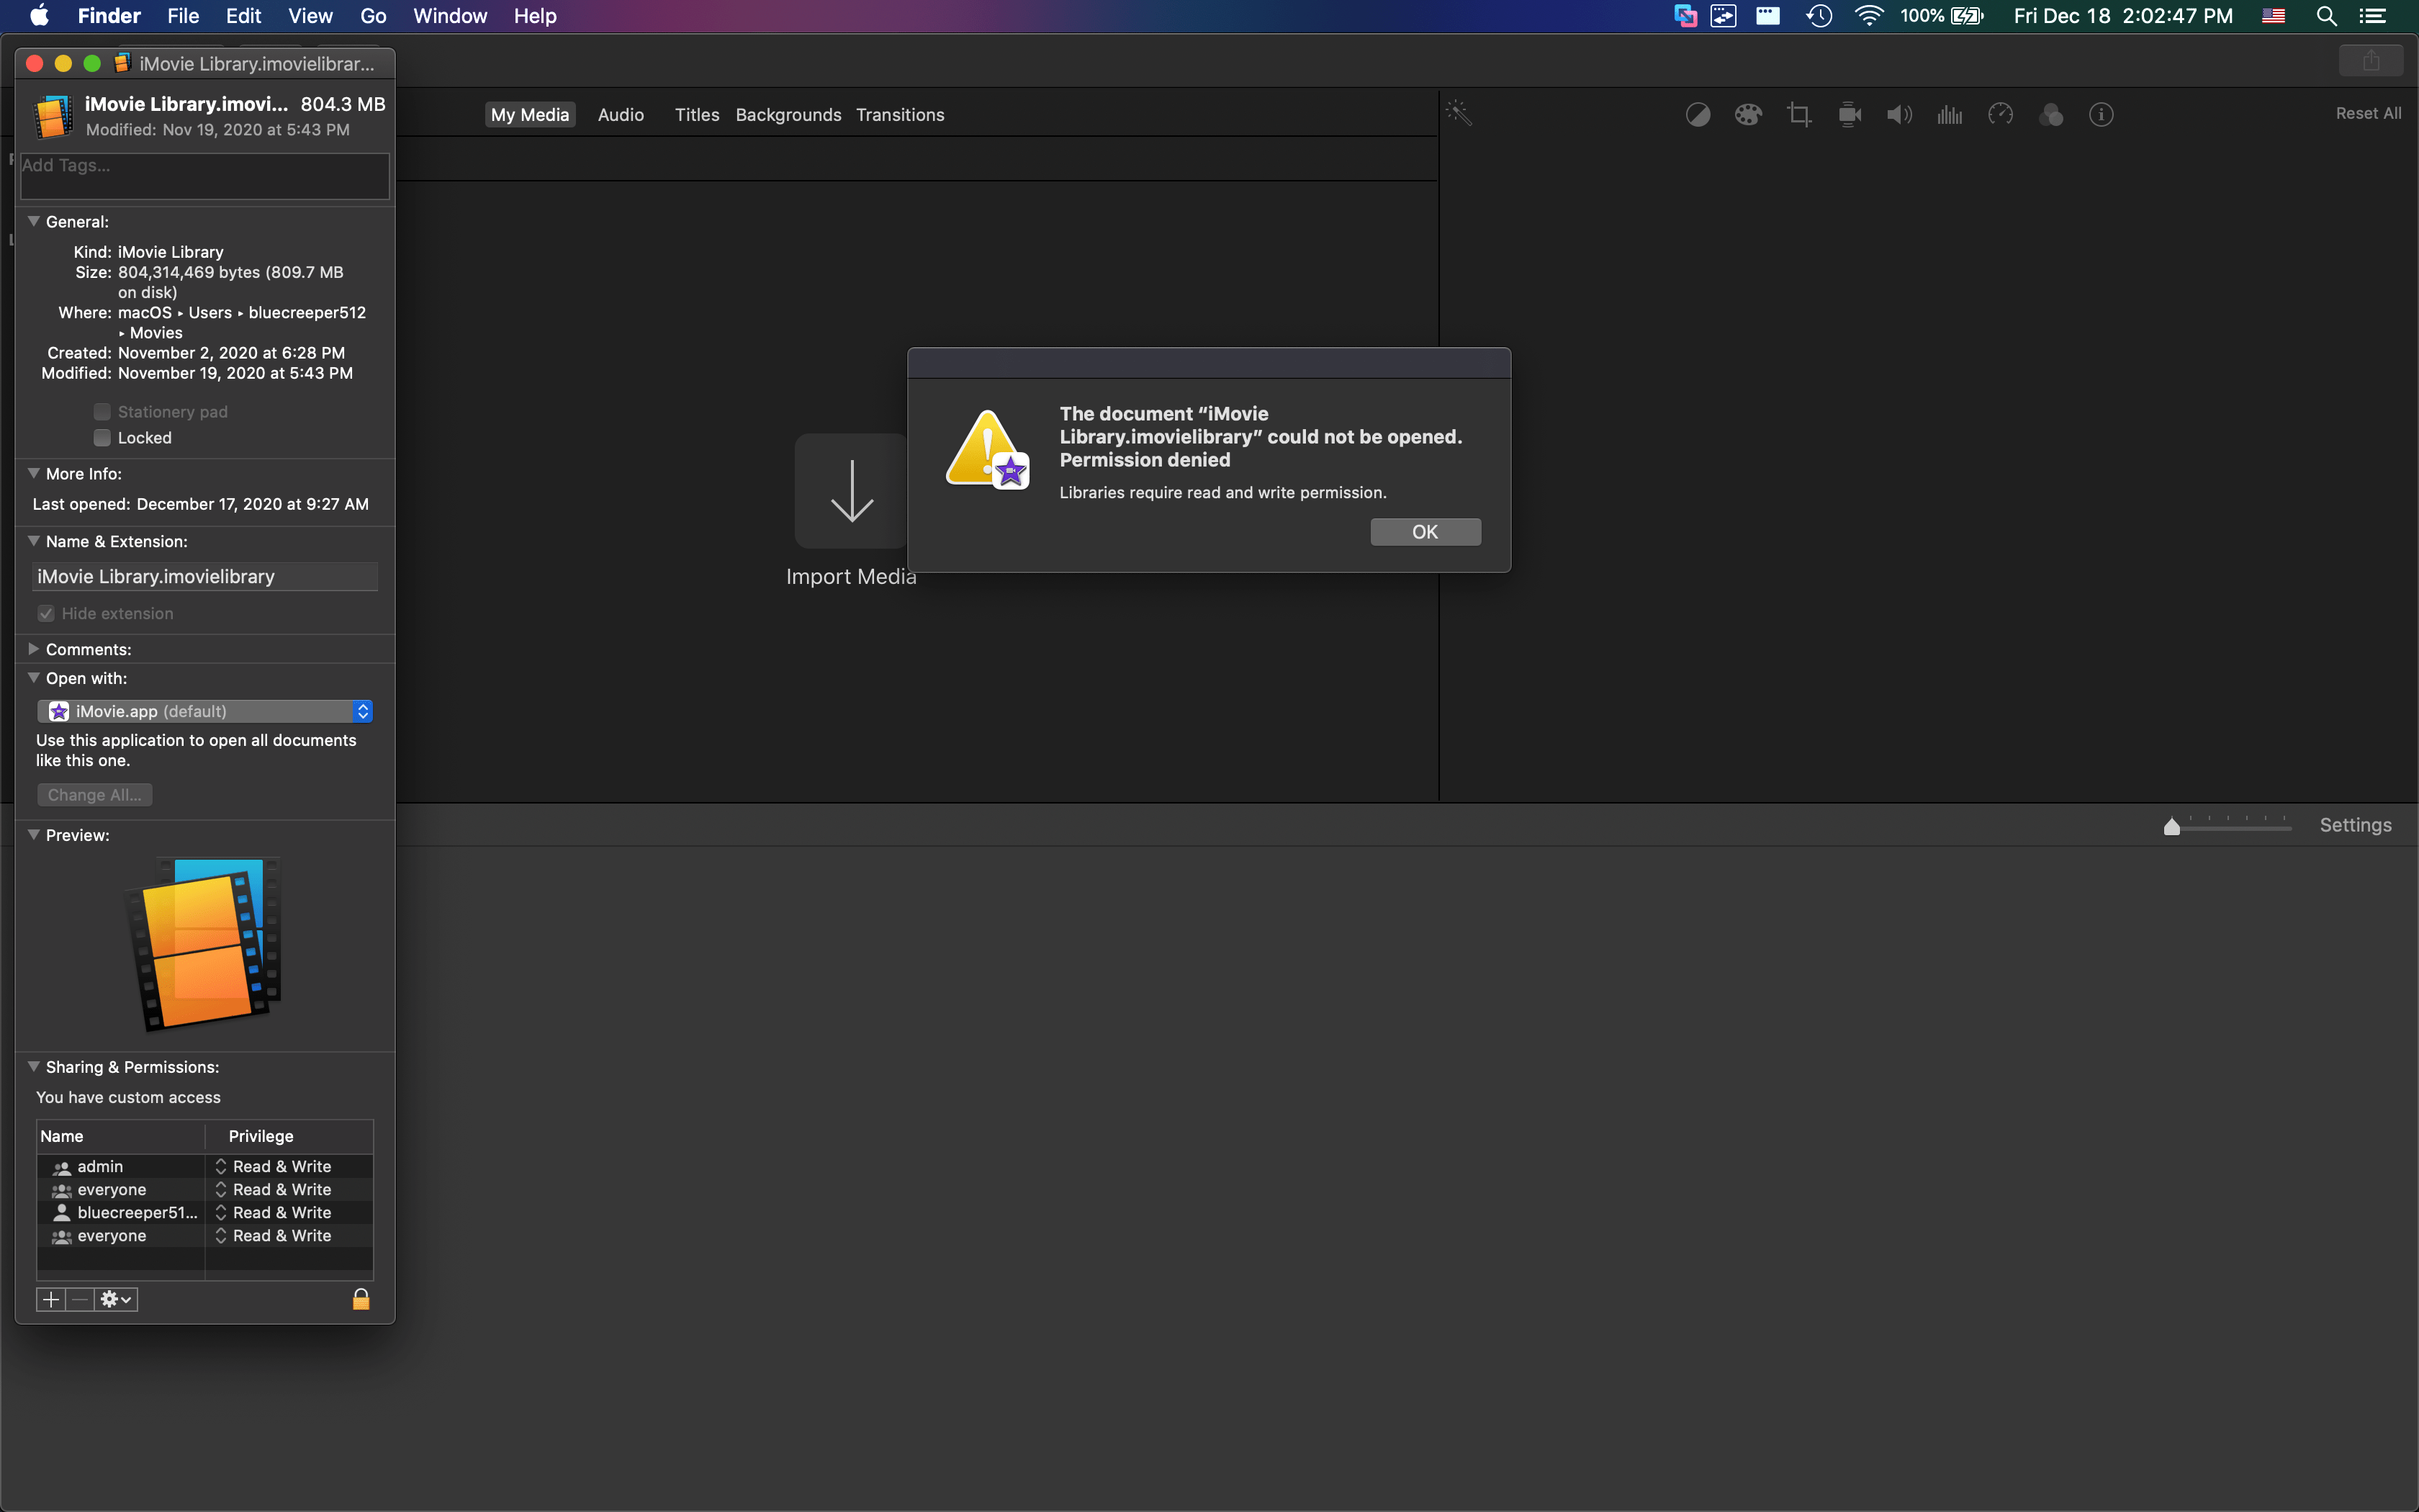This screenshot has width=2419, height=1512.
Task: Click the enhance magic wand icon
Action: [x=1459, y=113]
